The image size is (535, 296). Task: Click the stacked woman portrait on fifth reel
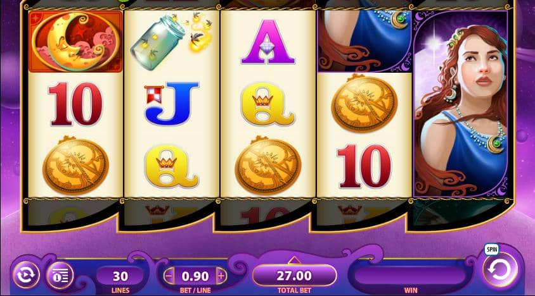click(461, 104)
